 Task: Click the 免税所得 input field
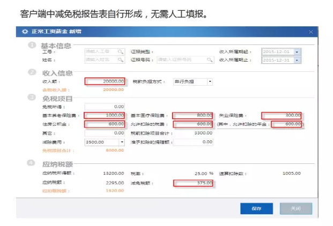click(x=105, y=107)
